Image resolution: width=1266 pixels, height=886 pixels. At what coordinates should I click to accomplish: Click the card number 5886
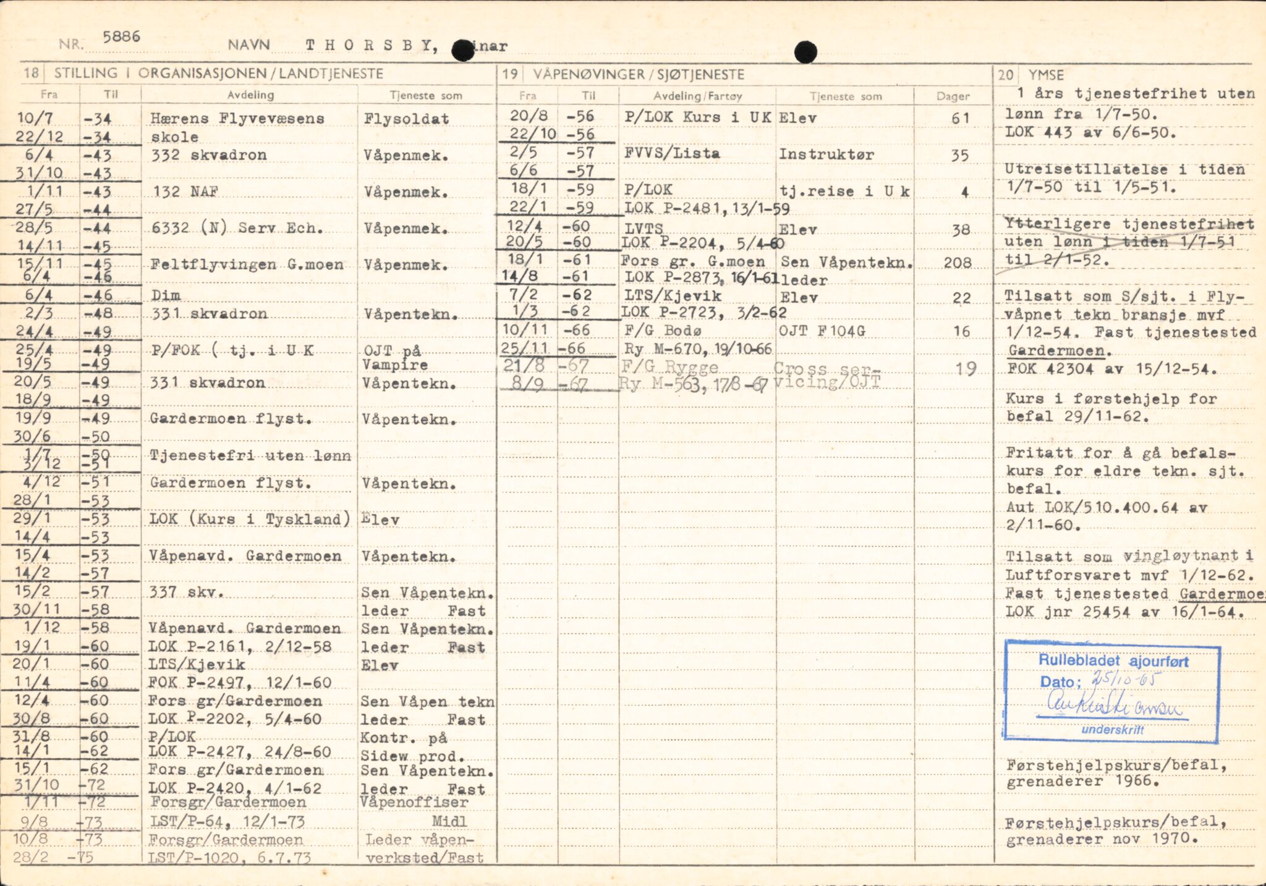point(121,37)
